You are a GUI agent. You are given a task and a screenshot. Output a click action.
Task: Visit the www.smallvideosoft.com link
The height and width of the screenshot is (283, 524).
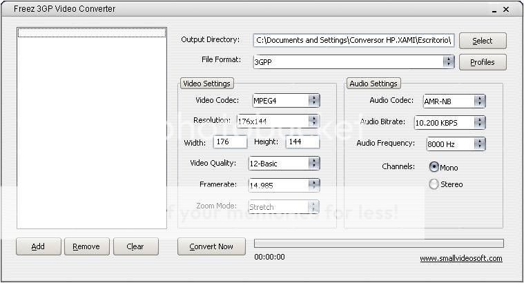tap(460, 259)
